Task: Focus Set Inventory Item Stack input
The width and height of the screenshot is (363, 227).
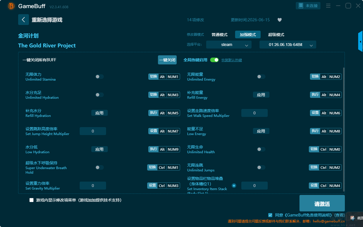Action: click(x=254, y=186)
